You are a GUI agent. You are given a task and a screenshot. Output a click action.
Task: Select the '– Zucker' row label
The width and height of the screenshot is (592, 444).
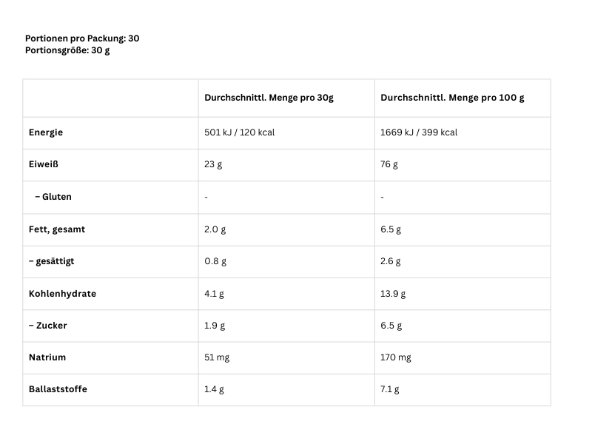[x=48, y=326]
